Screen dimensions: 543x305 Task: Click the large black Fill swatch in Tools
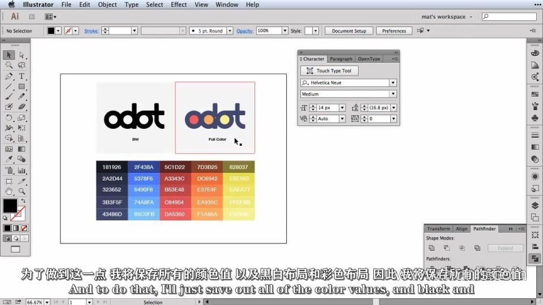tap(9, 206)
